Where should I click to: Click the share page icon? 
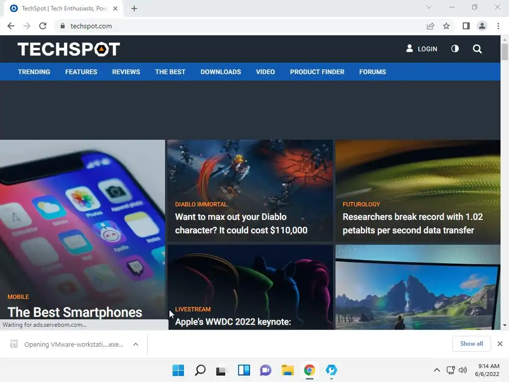tap(430, 26)
